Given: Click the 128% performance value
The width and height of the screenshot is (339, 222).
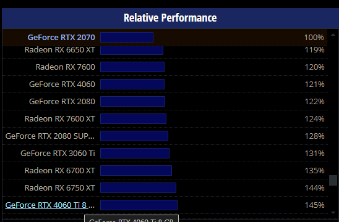Looking at the screenshot, I should tap(314, 136).
